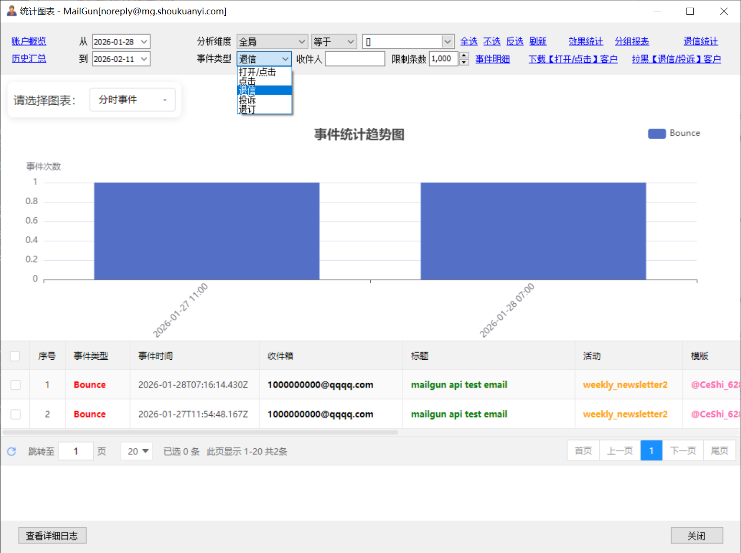Toggle the Bounce legend swatch

coord(656,133)
